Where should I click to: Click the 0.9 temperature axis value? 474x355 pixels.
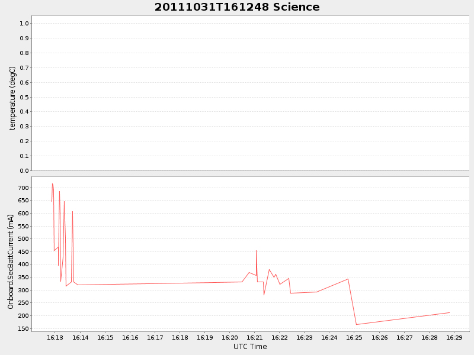(24, 38)
